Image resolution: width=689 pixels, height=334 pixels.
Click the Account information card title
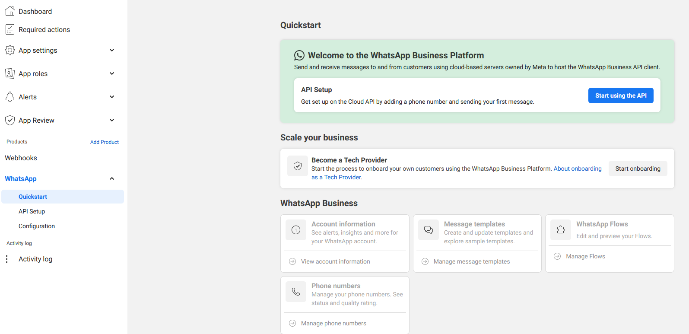(x=343, y=224)
